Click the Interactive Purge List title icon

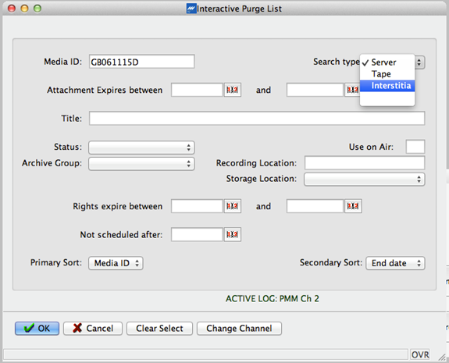click(x=191, y=9)
